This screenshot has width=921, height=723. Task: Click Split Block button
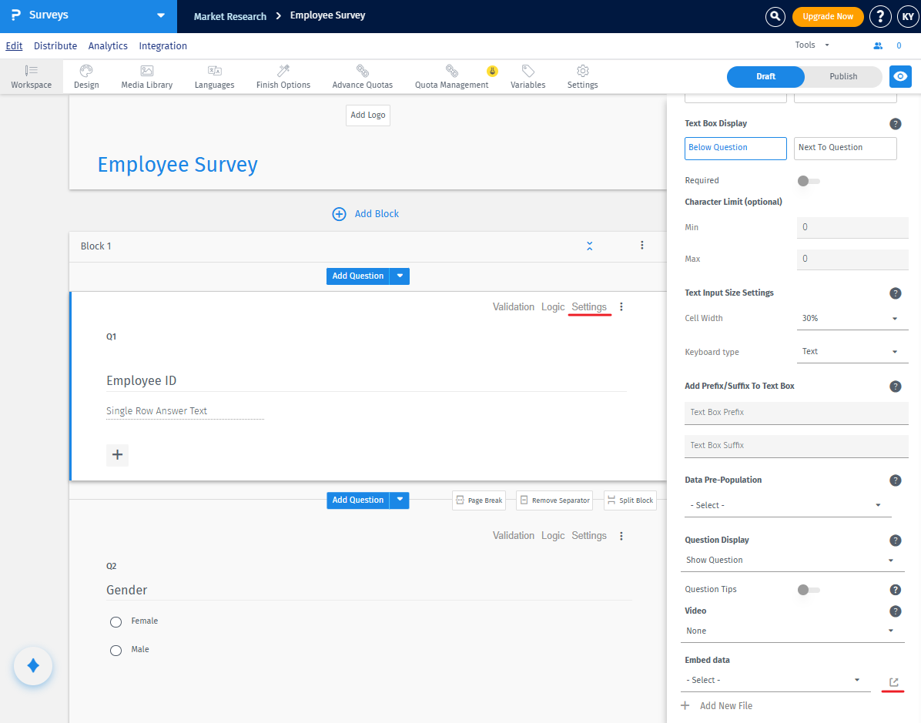pyautogui.click(x=630, y=500)
